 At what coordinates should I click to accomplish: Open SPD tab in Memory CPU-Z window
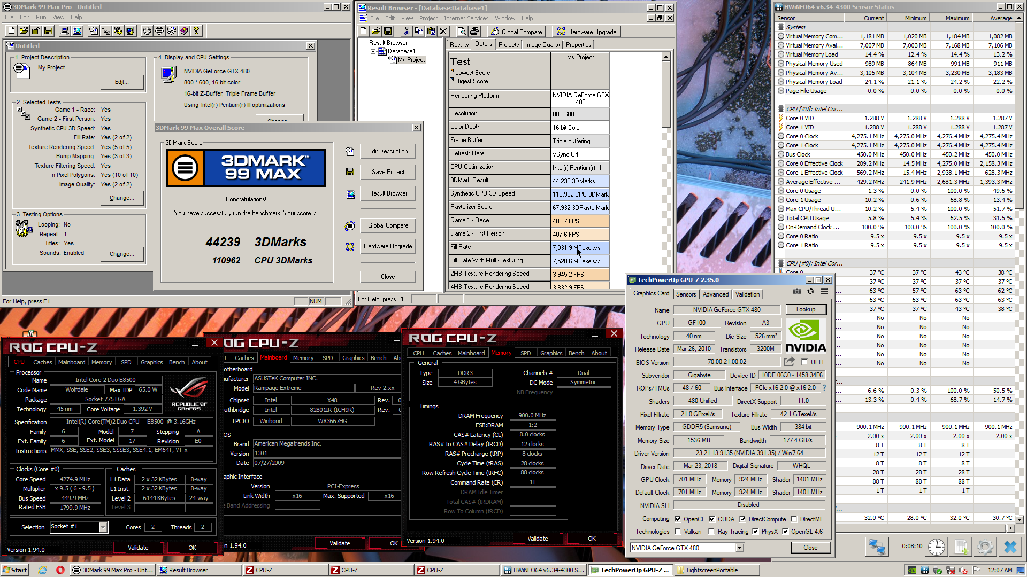pos(525,353)
